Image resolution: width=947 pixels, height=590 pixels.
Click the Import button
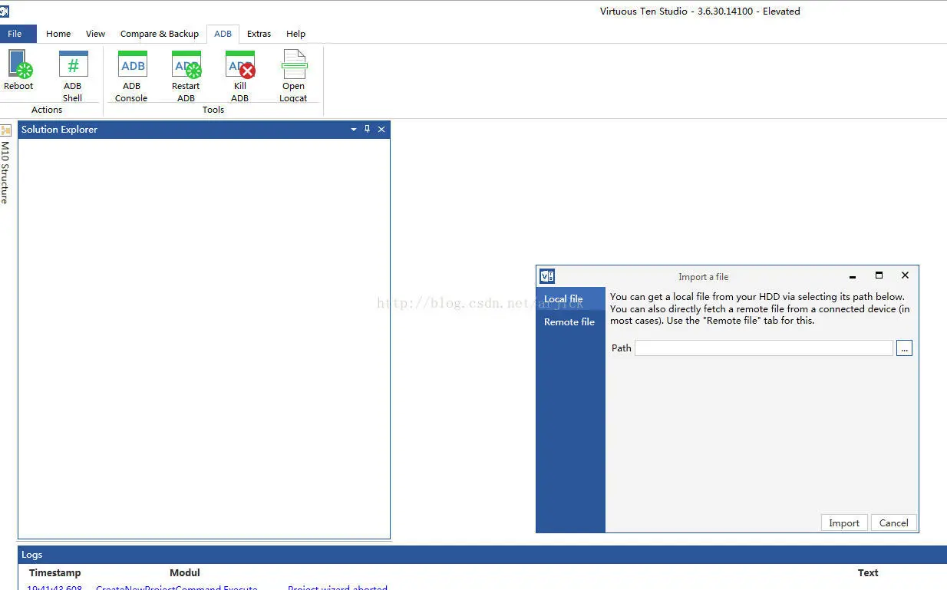(x=844, y=522)
